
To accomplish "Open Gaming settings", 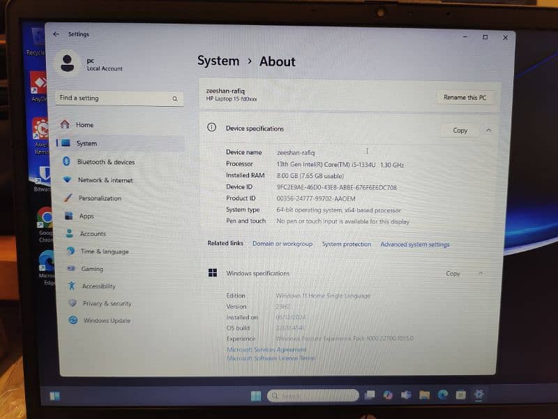I will coord(92,269).
